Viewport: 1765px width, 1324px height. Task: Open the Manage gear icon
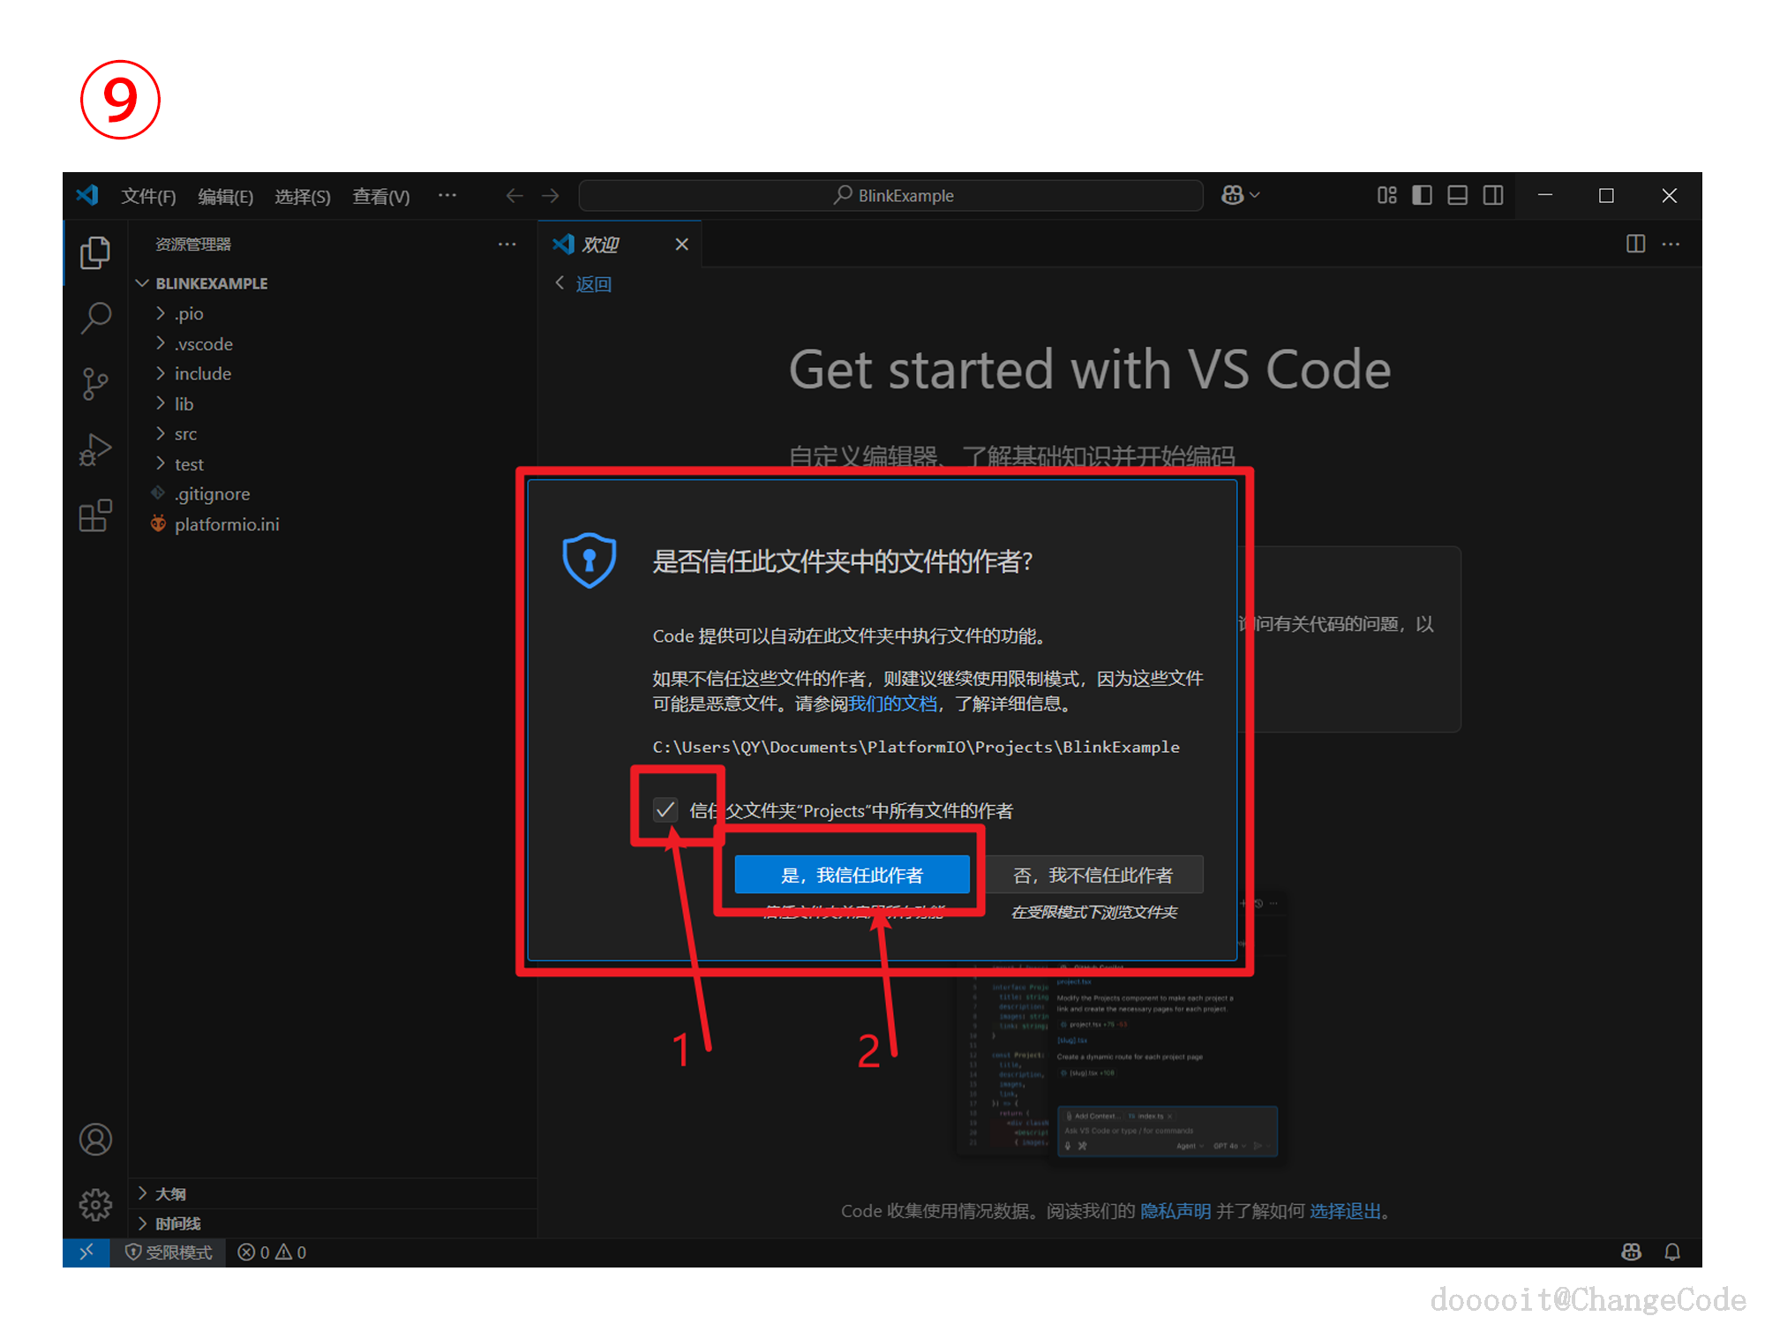95,1204
